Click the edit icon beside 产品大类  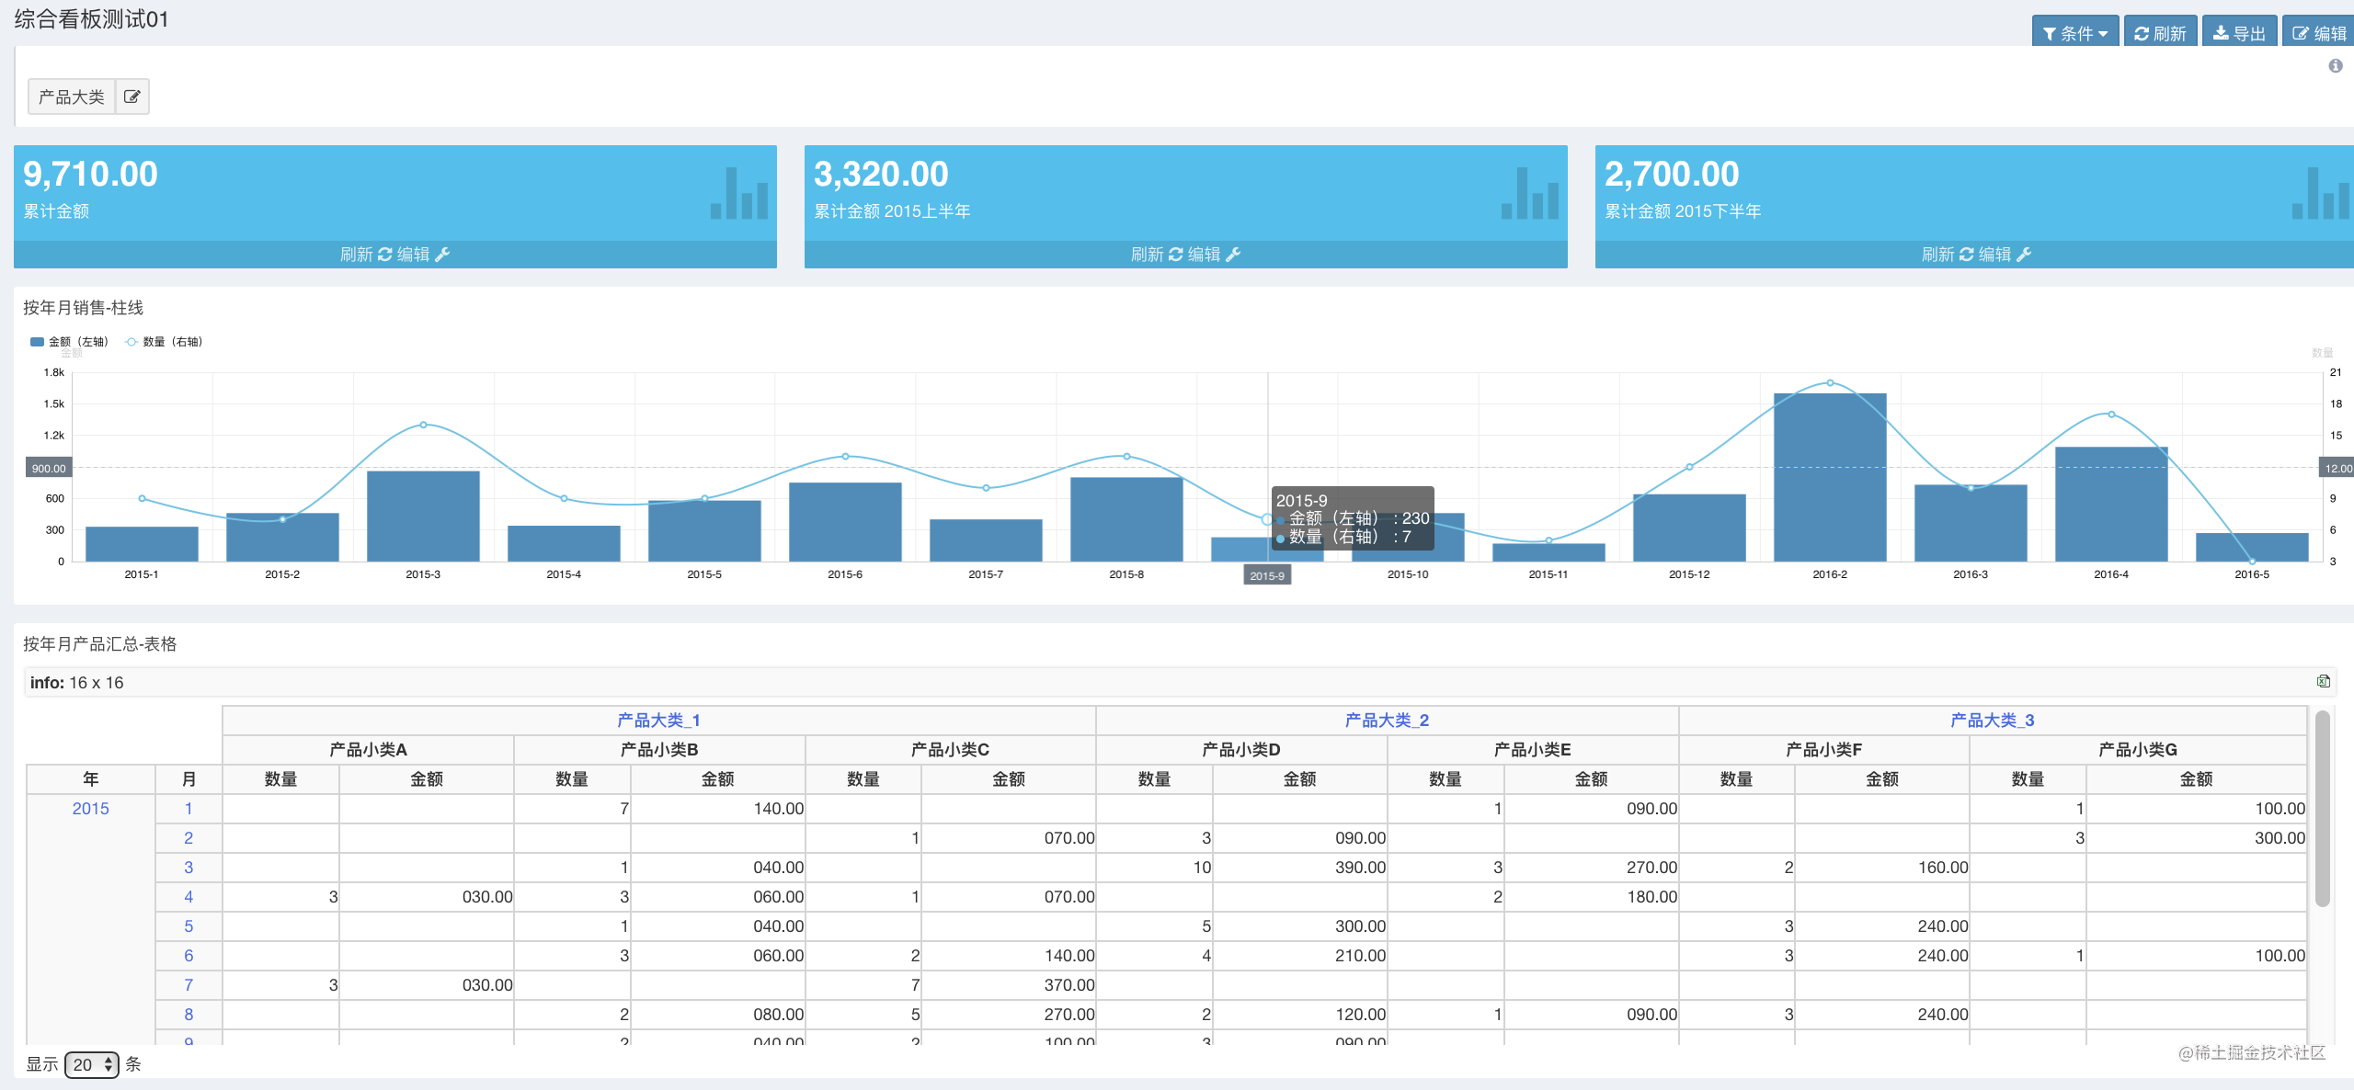coord(131,97)
